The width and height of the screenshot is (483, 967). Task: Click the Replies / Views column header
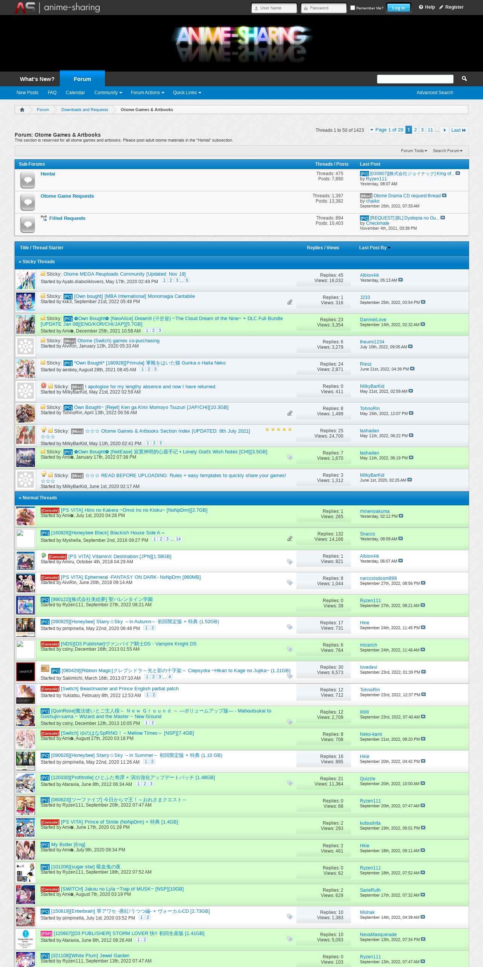click(x=323, y=248)
